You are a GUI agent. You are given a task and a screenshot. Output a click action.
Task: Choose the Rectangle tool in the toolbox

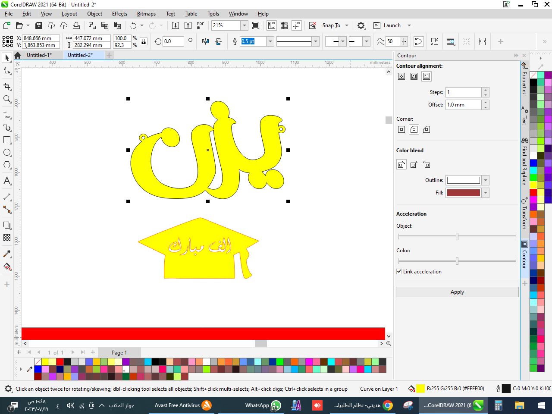pyautogui.click(x=7, y=140)
